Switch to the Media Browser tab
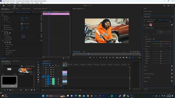Screen dimensions: 175x98 point(16,61)
